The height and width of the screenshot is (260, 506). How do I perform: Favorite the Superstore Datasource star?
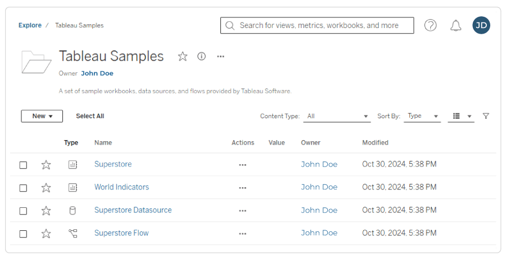(46, 211)
